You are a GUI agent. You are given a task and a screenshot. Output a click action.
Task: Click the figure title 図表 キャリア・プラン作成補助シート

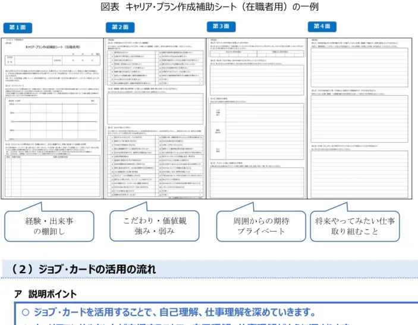click(x=209, y=7)
